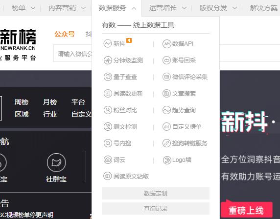Expand the 内容营销 menu arrow
The width and height of the screenshot is (280, 219).
83,8
